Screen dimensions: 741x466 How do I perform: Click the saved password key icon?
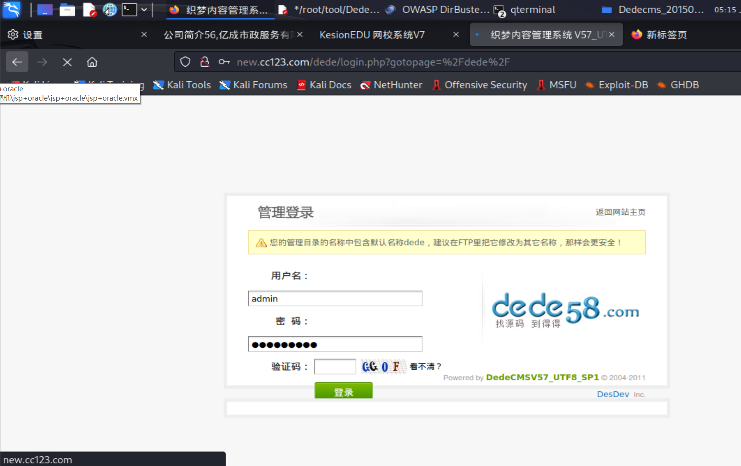pos(224,62)
